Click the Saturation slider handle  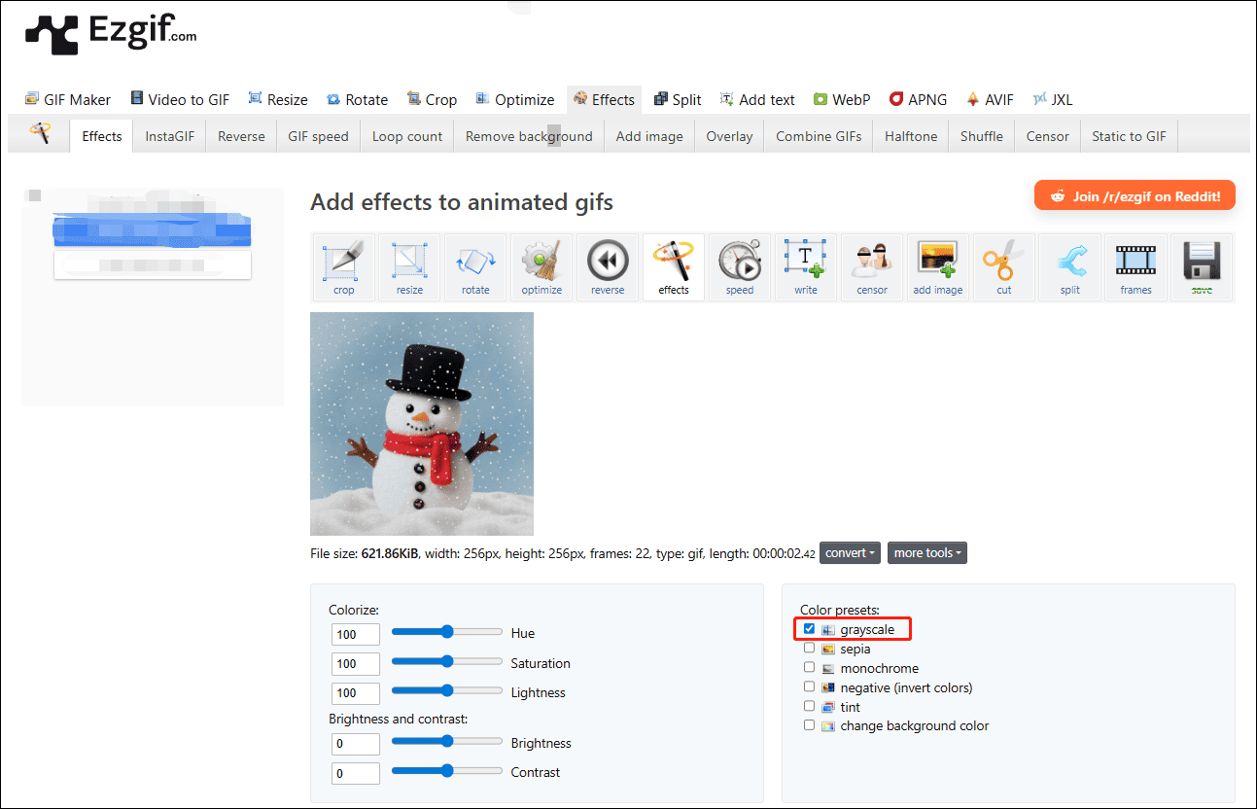[x=447, y=662]
